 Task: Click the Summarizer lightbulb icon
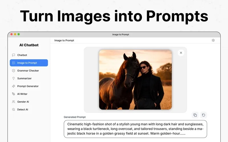point(13,78)
